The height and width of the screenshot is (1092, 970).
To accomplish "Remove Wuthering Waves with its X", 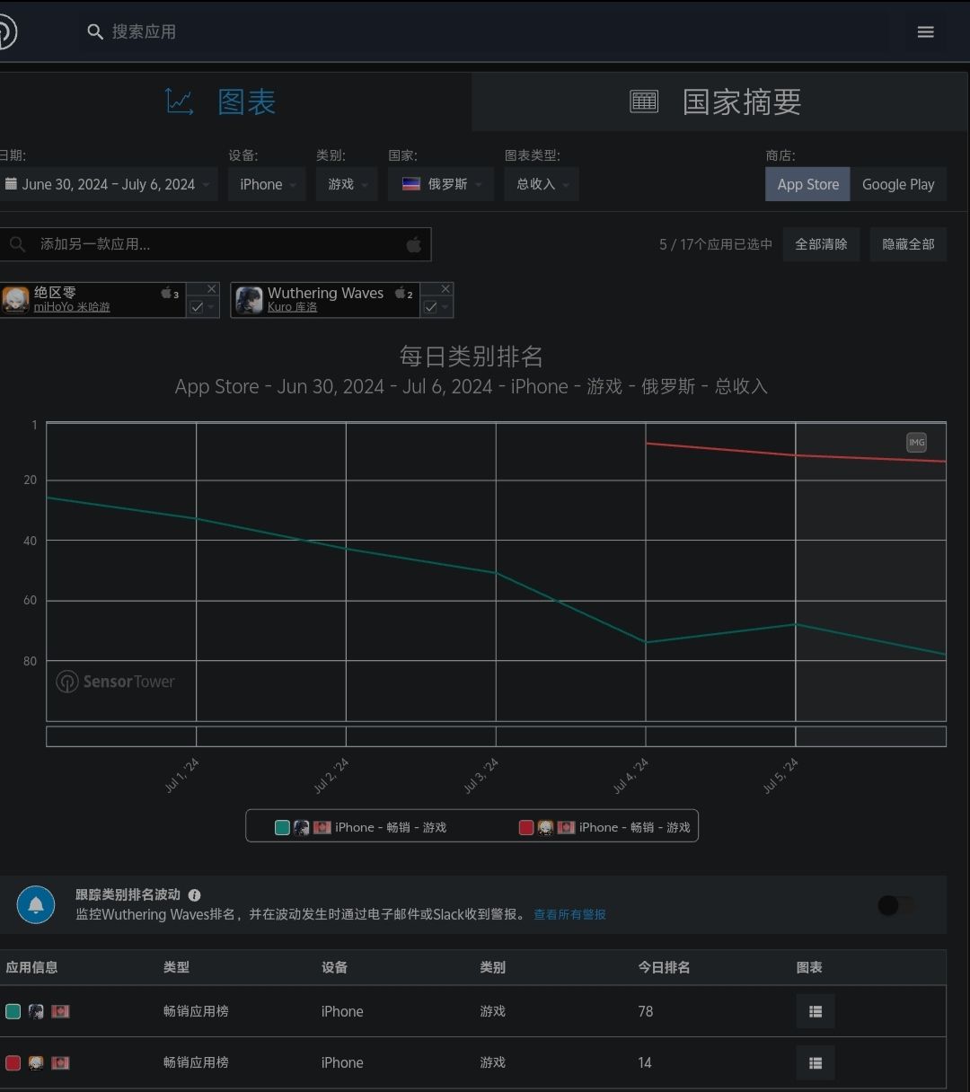I will [x=445, y=289].
